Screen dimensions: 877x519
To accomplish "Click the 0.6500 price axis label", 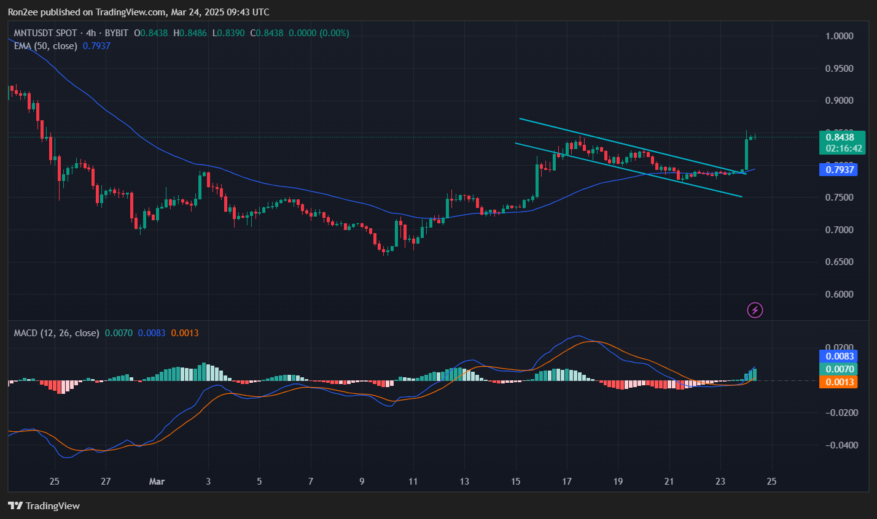I will click(x=840, y=262).
